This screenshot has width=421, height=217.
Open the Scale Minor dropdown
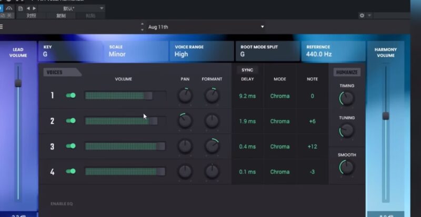click(136, 51)
